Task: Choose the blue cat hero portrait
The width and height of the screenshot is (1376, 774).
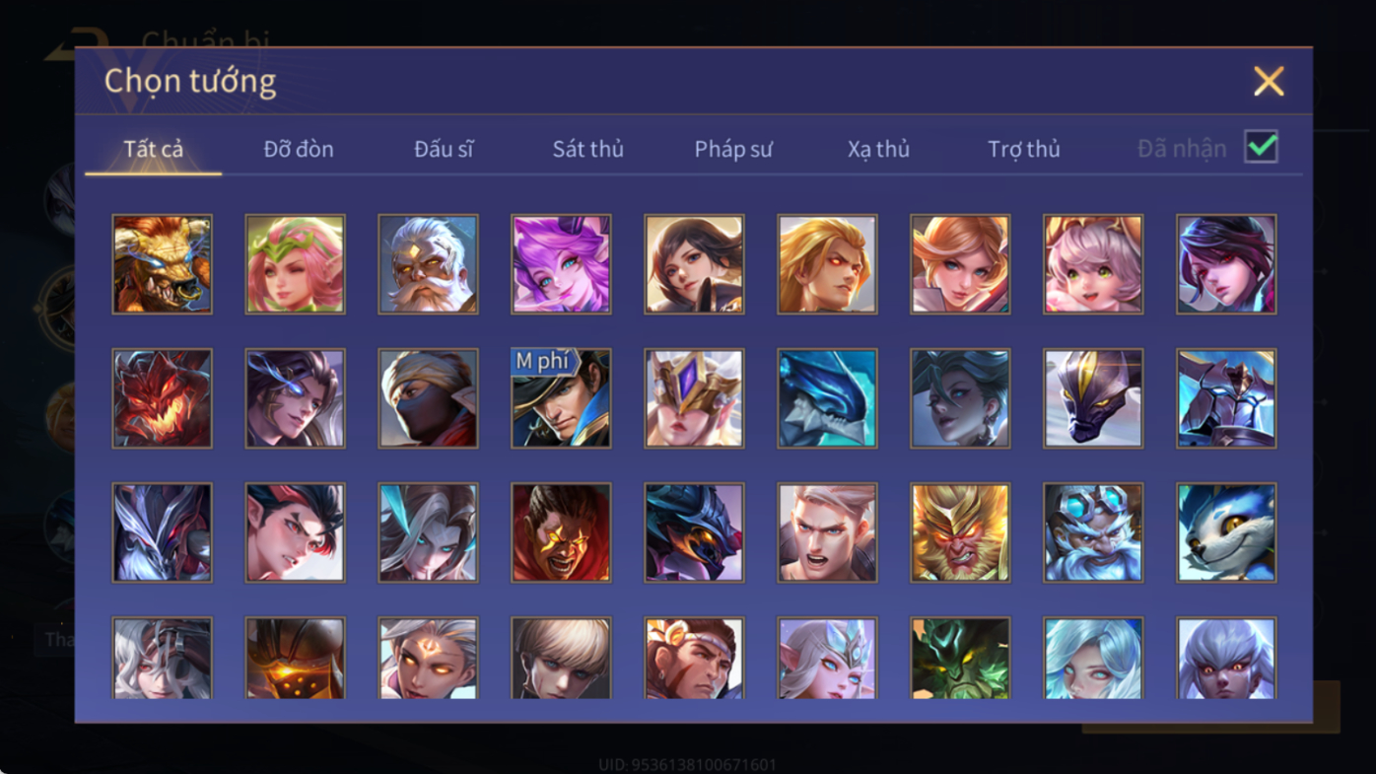Action: [1226, 532]
